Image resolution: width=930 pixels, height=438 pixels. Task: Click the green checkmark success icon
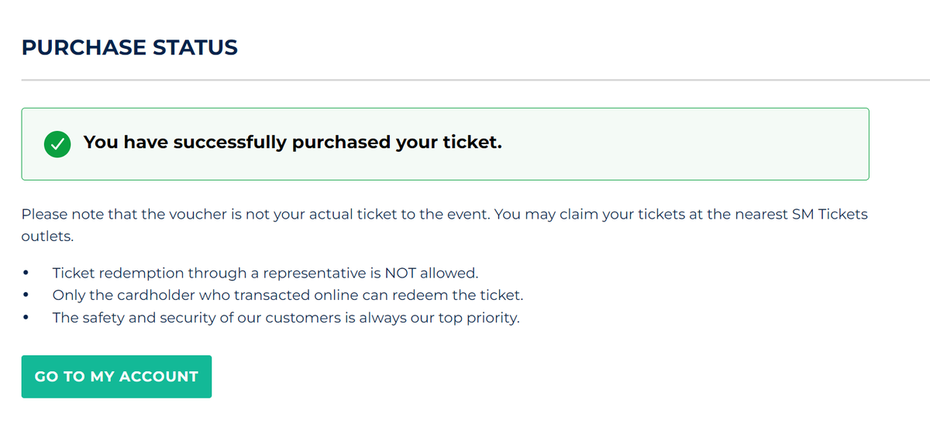[57, 144]
